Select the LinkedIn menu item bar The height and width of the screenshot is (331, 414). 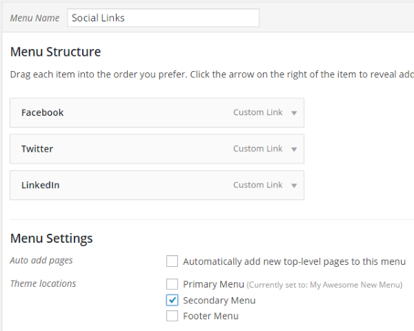click(x=157, y=185)
